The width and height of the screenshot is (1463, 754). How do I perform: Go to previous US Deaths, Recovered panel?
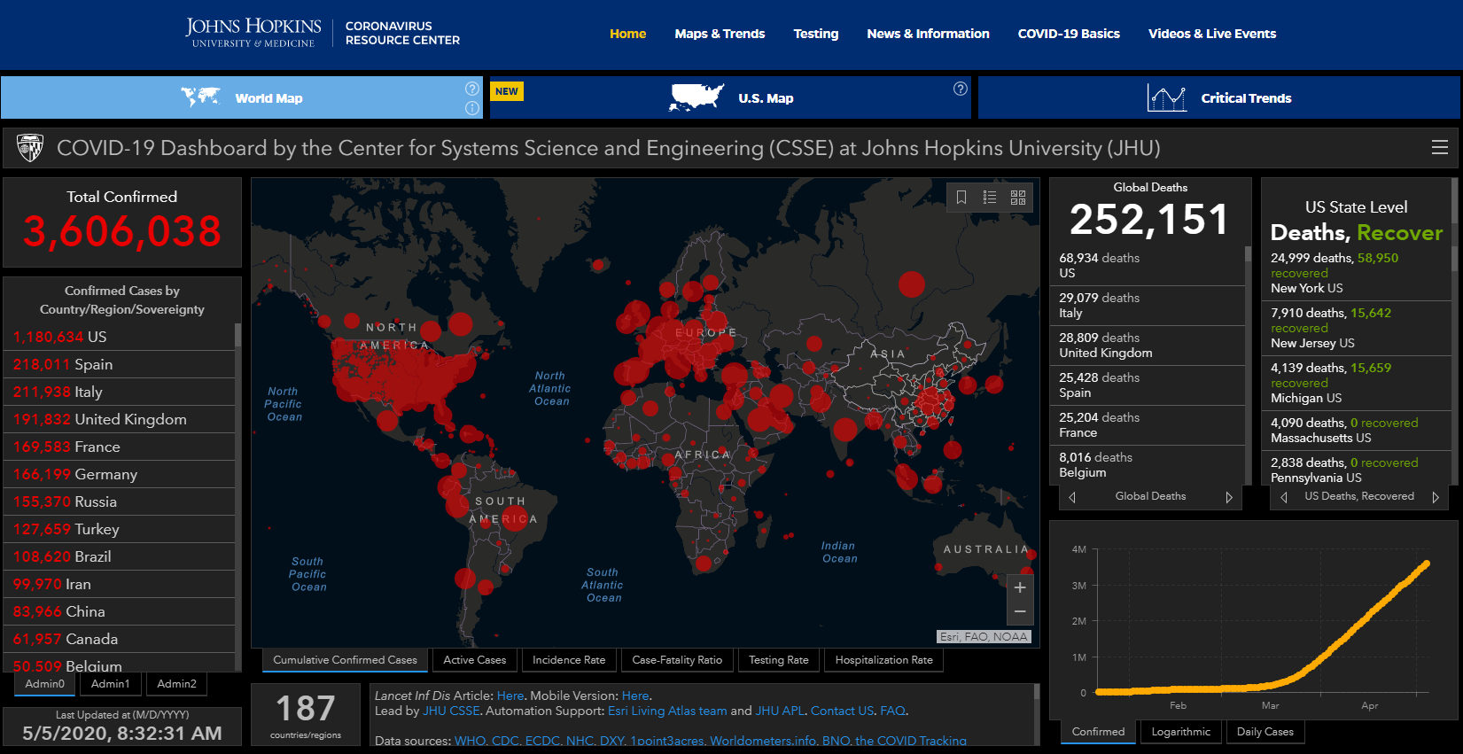click(x=1284, y=497)
